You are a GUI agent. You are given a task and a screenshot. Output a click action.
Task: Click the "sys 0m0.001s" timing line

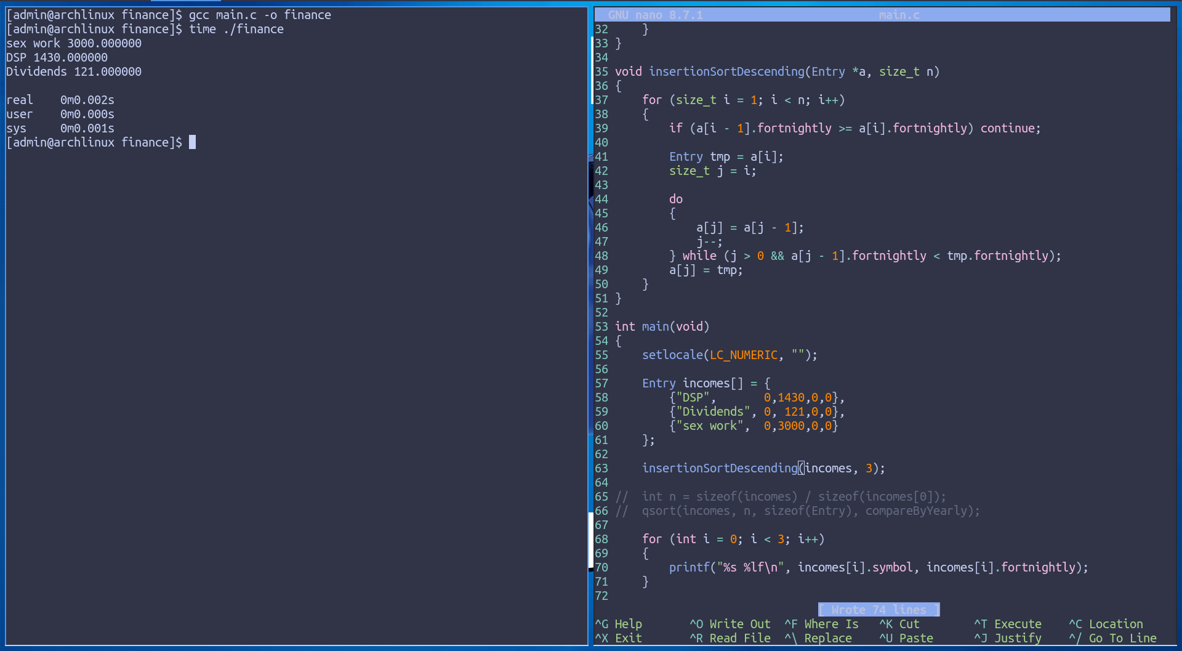60,128
